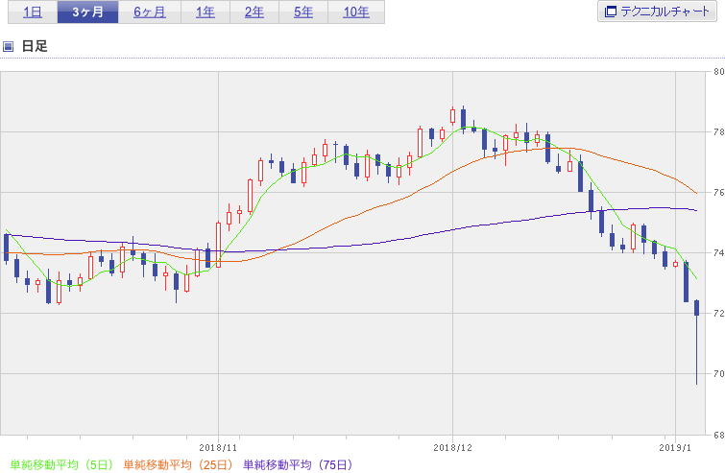The height and width of the screenshot is (473, 725).
Task: Click the last candlestick with long lower wick
Action: (697, 342)
